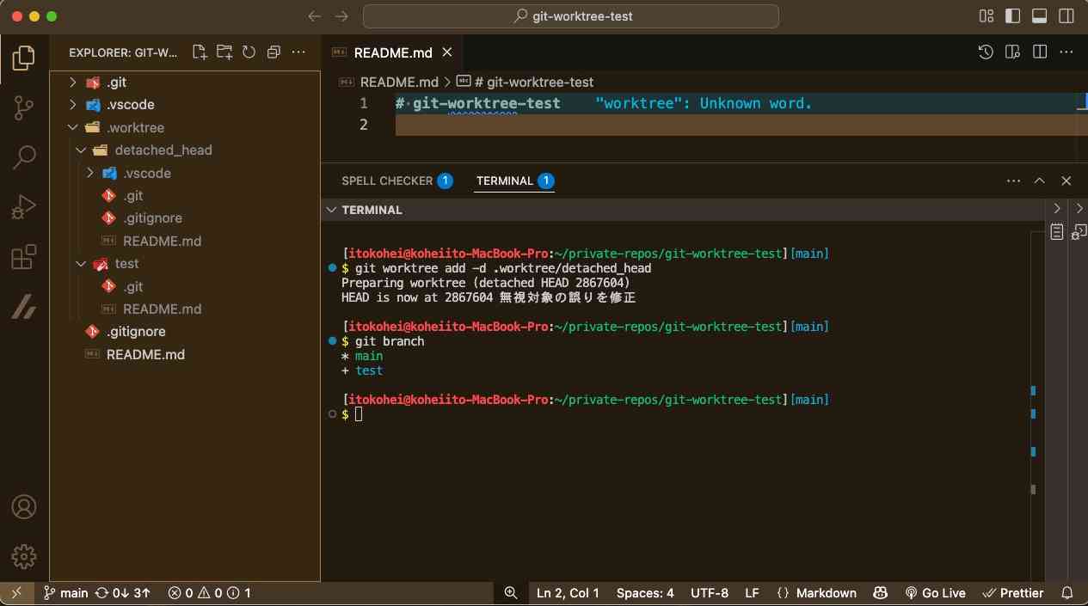Open Accounts icon in activity bar

pyautogui.click(x=24, y=507)
